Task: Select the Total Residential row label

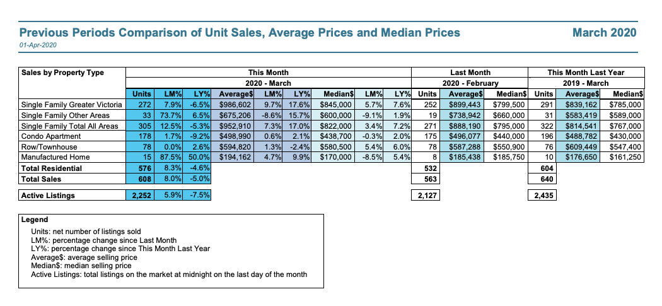Action: point(52,167)
